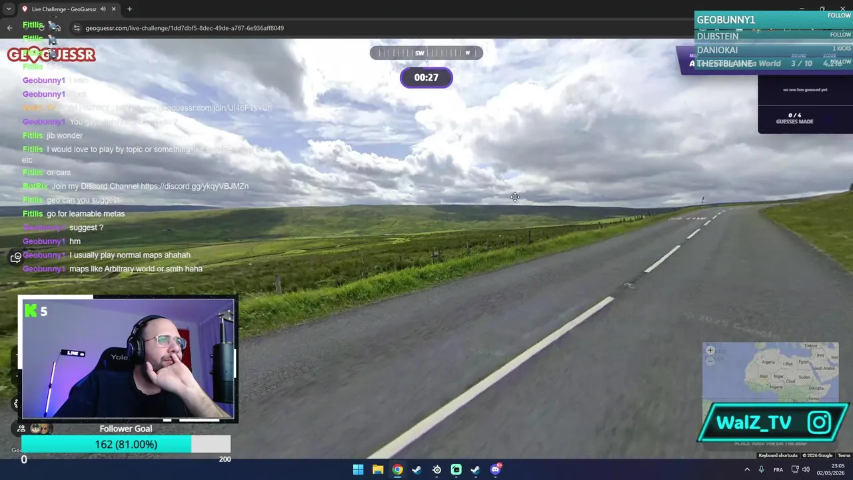
Task: Open the tab search dropdown arrow
Action: point(9,9)
